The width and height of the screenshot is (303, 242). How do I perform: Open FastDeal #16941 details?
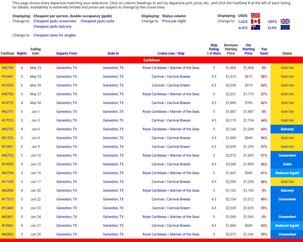8,77
